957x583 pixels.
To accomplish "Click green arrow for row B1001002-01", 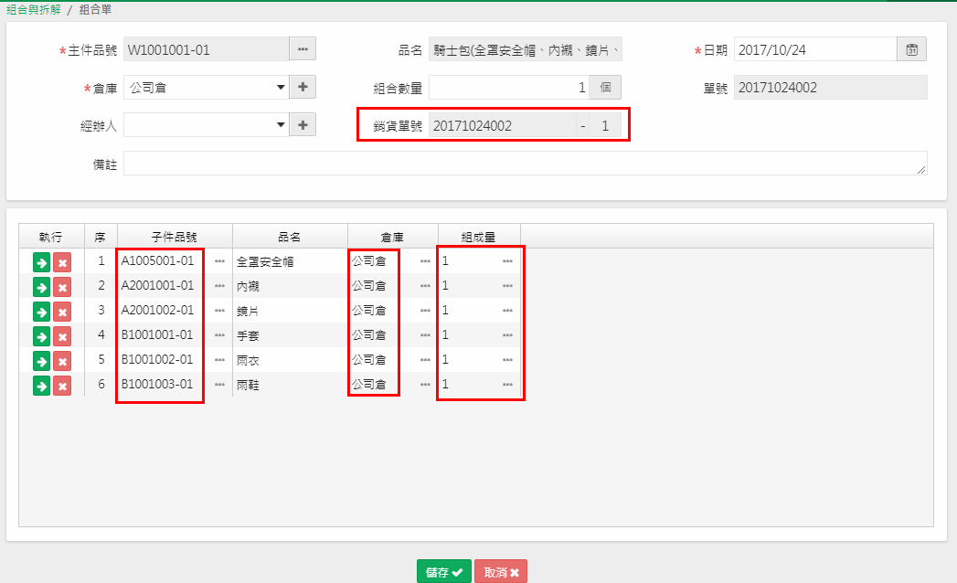I will click(x=41, y=361).
